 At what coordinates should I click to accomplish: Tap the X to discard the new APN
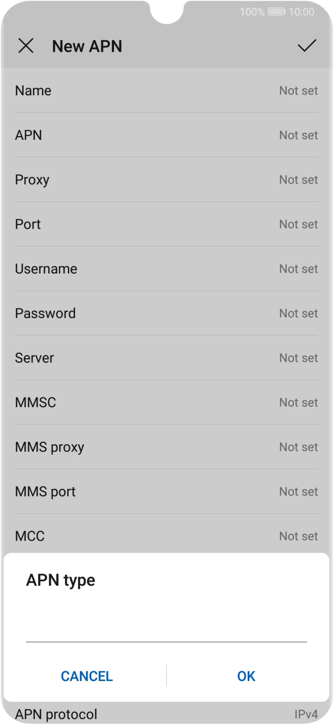(26, 46)
